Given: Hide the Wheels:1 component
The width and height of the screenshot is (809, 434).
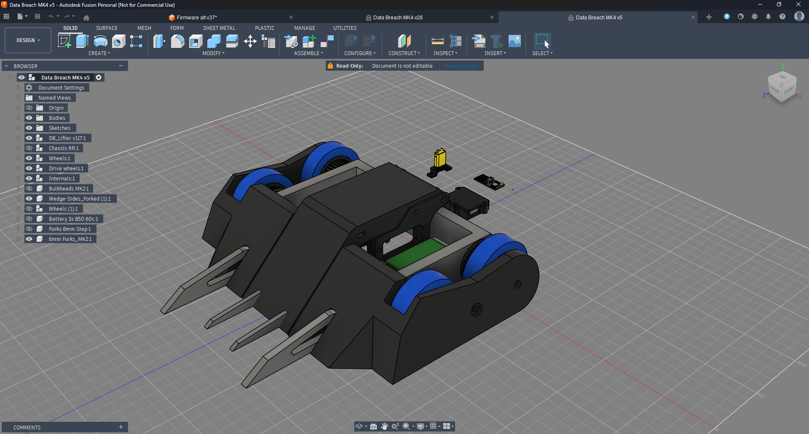Looking at the screenshot, I should [29, 158].
